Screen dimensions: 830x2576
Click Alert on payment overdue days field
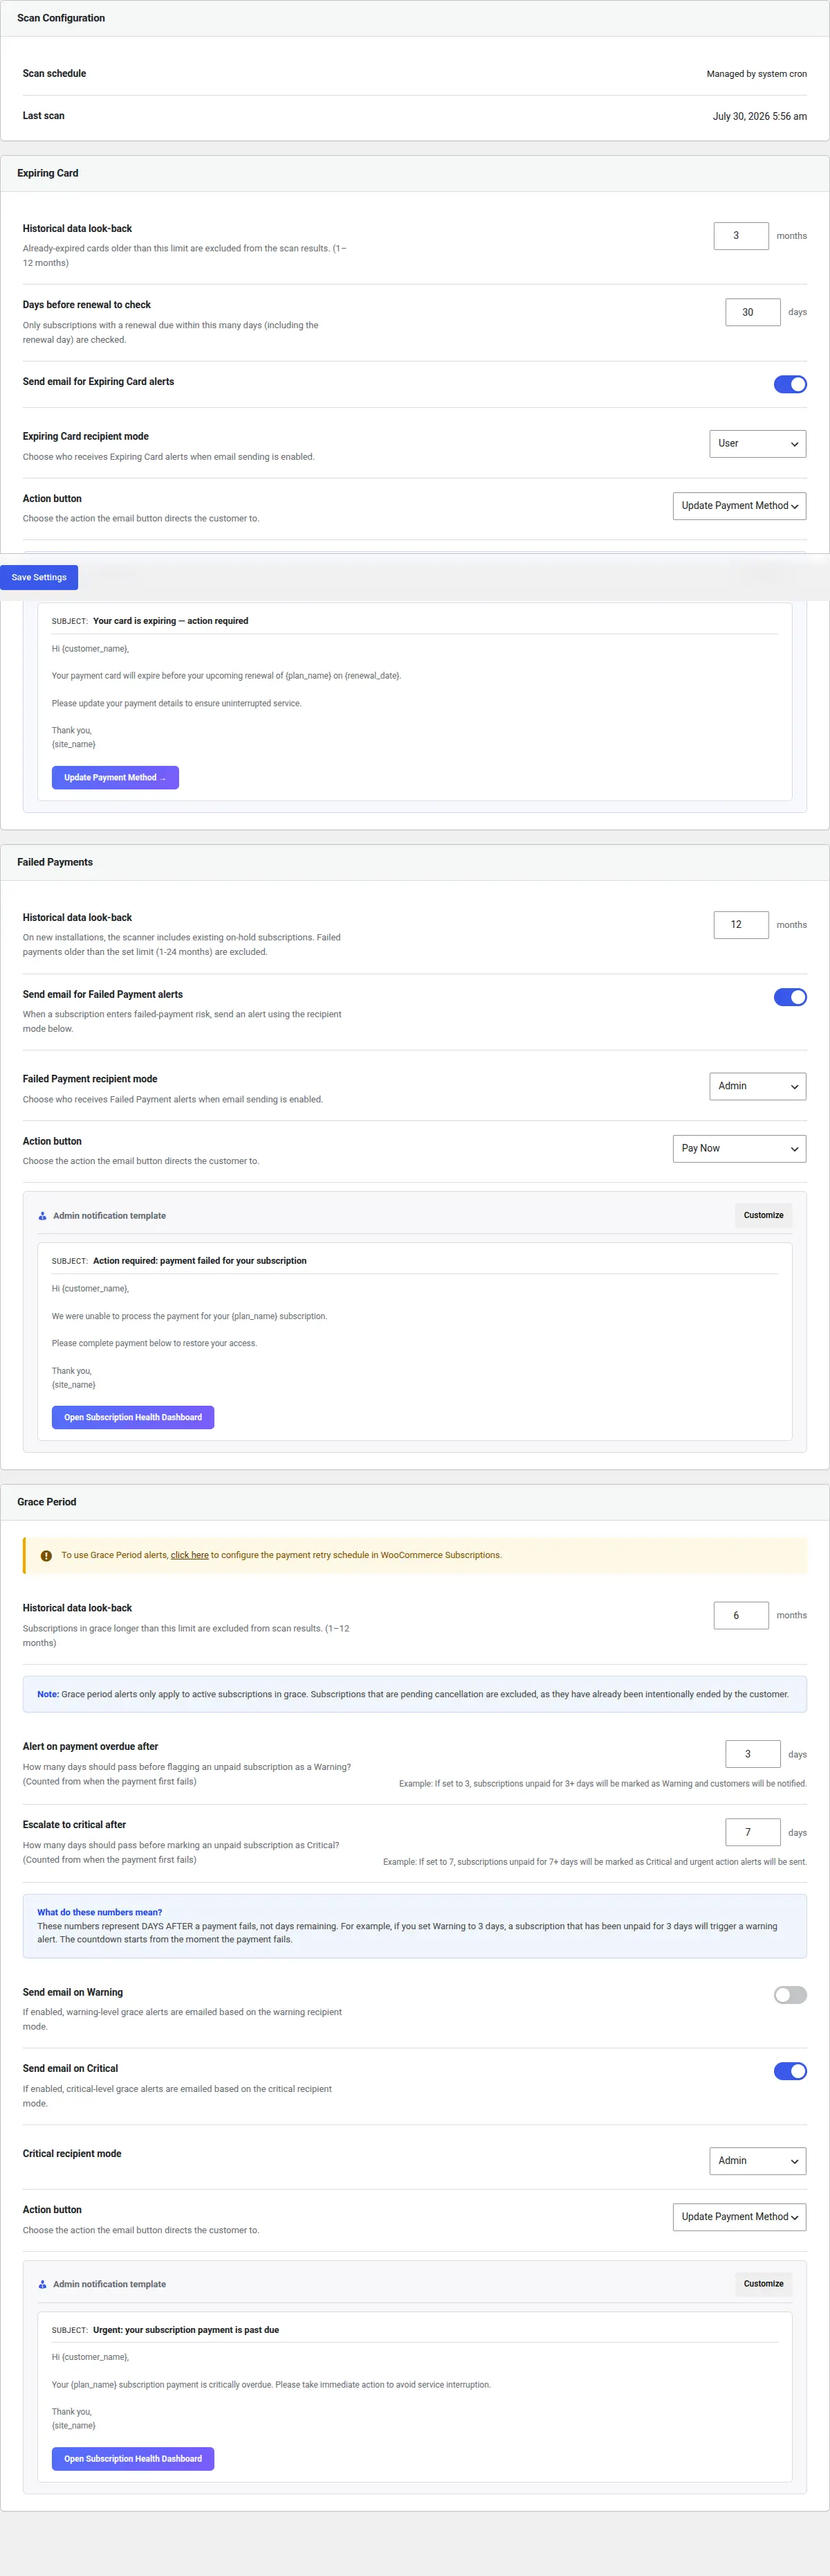(752, 1754)
